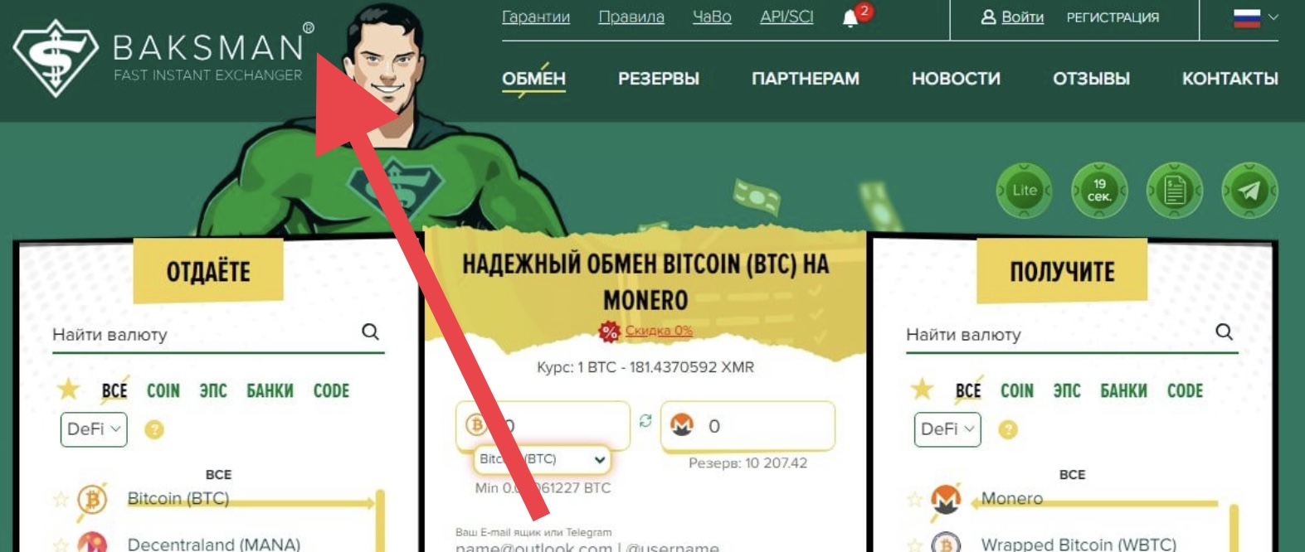Click the yellow help question mark in Отдаёте

point(154,429)
